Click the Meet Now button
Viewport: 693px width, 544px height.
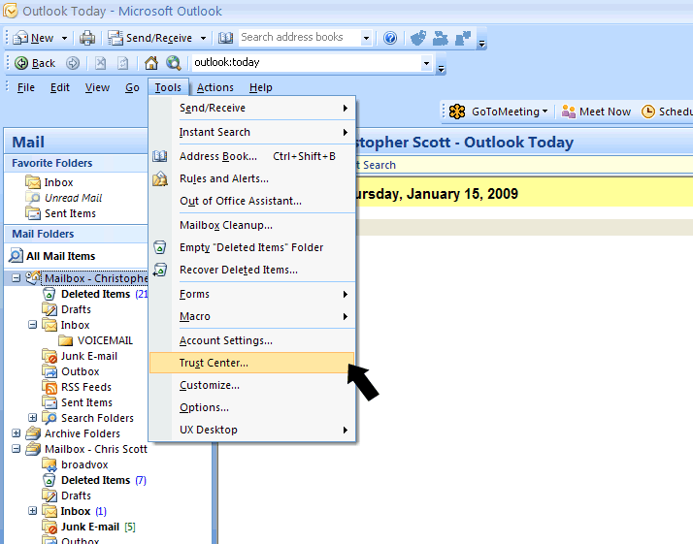click(x=596, y=112)
